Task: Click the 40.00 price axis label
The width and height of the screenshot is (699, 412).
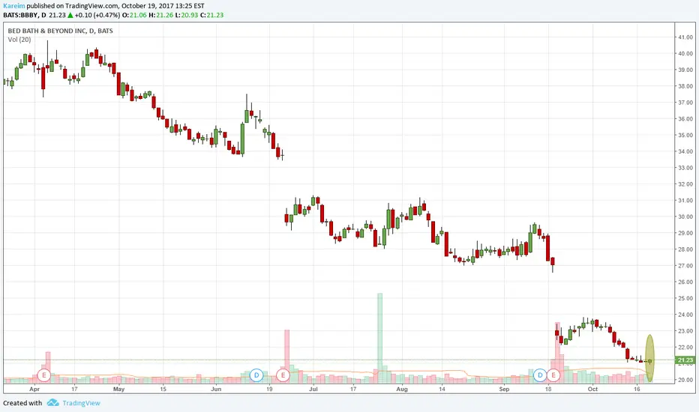Action: (x=685, y=54)
